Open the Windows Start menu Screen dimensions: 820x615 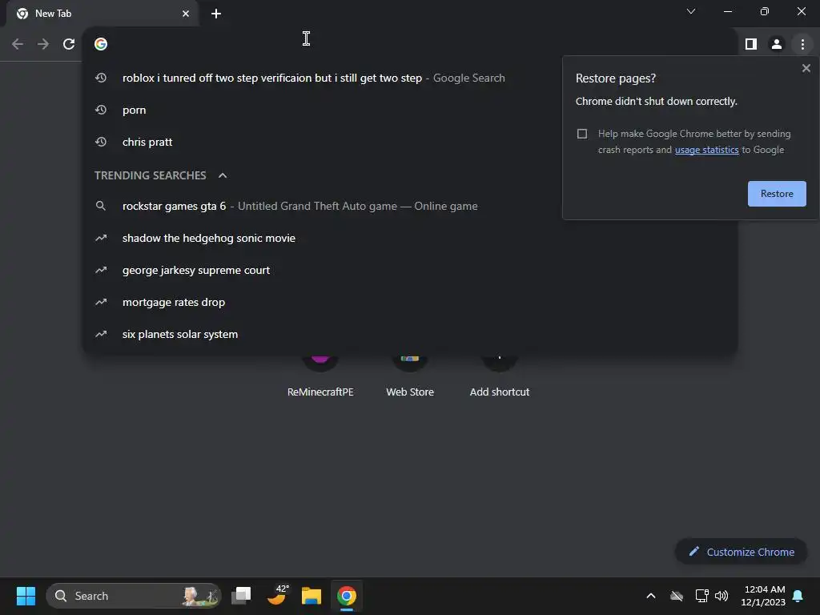coord(26,596)
